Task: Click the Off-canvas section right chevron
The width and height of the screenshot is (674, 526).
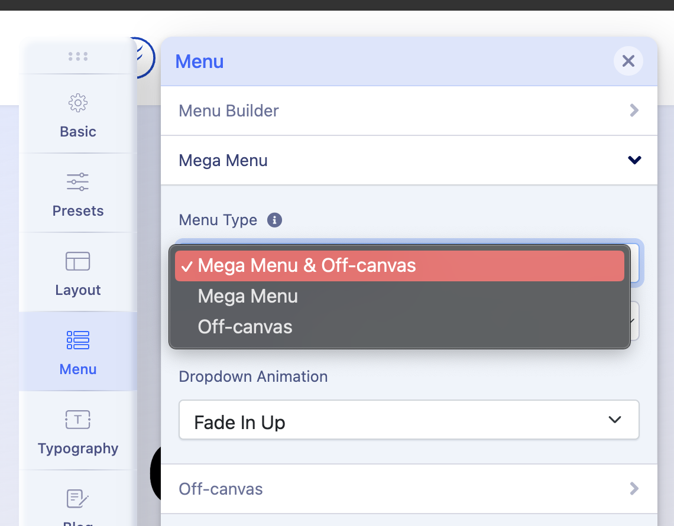Action: (634, 489)
